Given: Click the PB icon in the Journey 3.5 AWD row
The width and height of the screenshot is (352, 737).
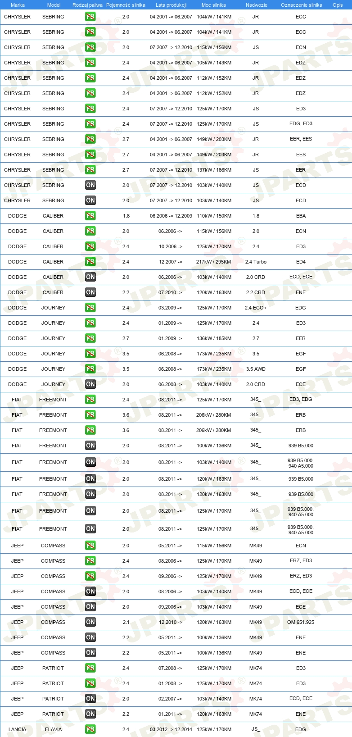Looking at the screenshot, I should pyautogui.click(x=90, y=369).
